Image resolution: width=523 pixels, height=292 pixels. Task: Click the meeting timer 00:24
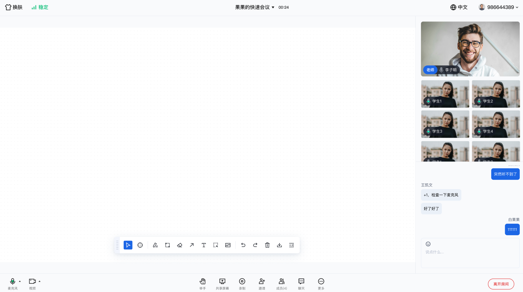pos(283,7)
